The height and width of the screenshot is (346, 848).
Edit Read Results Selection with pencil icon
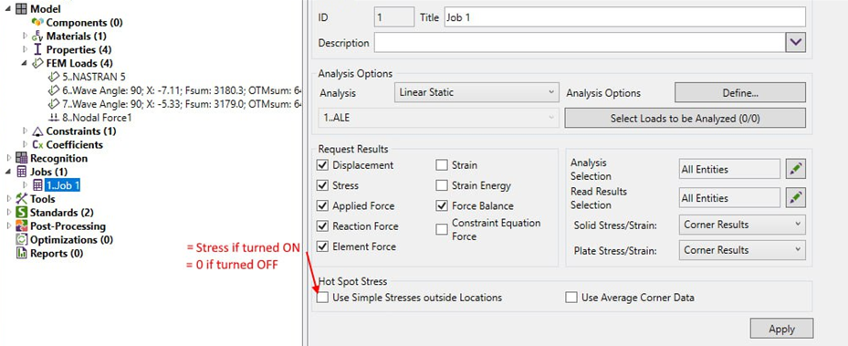point(796,198)
